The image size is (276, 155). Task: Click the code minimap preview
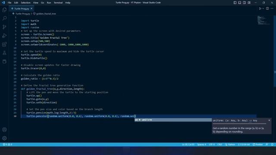pyautogui.click(x=263, y=20)
